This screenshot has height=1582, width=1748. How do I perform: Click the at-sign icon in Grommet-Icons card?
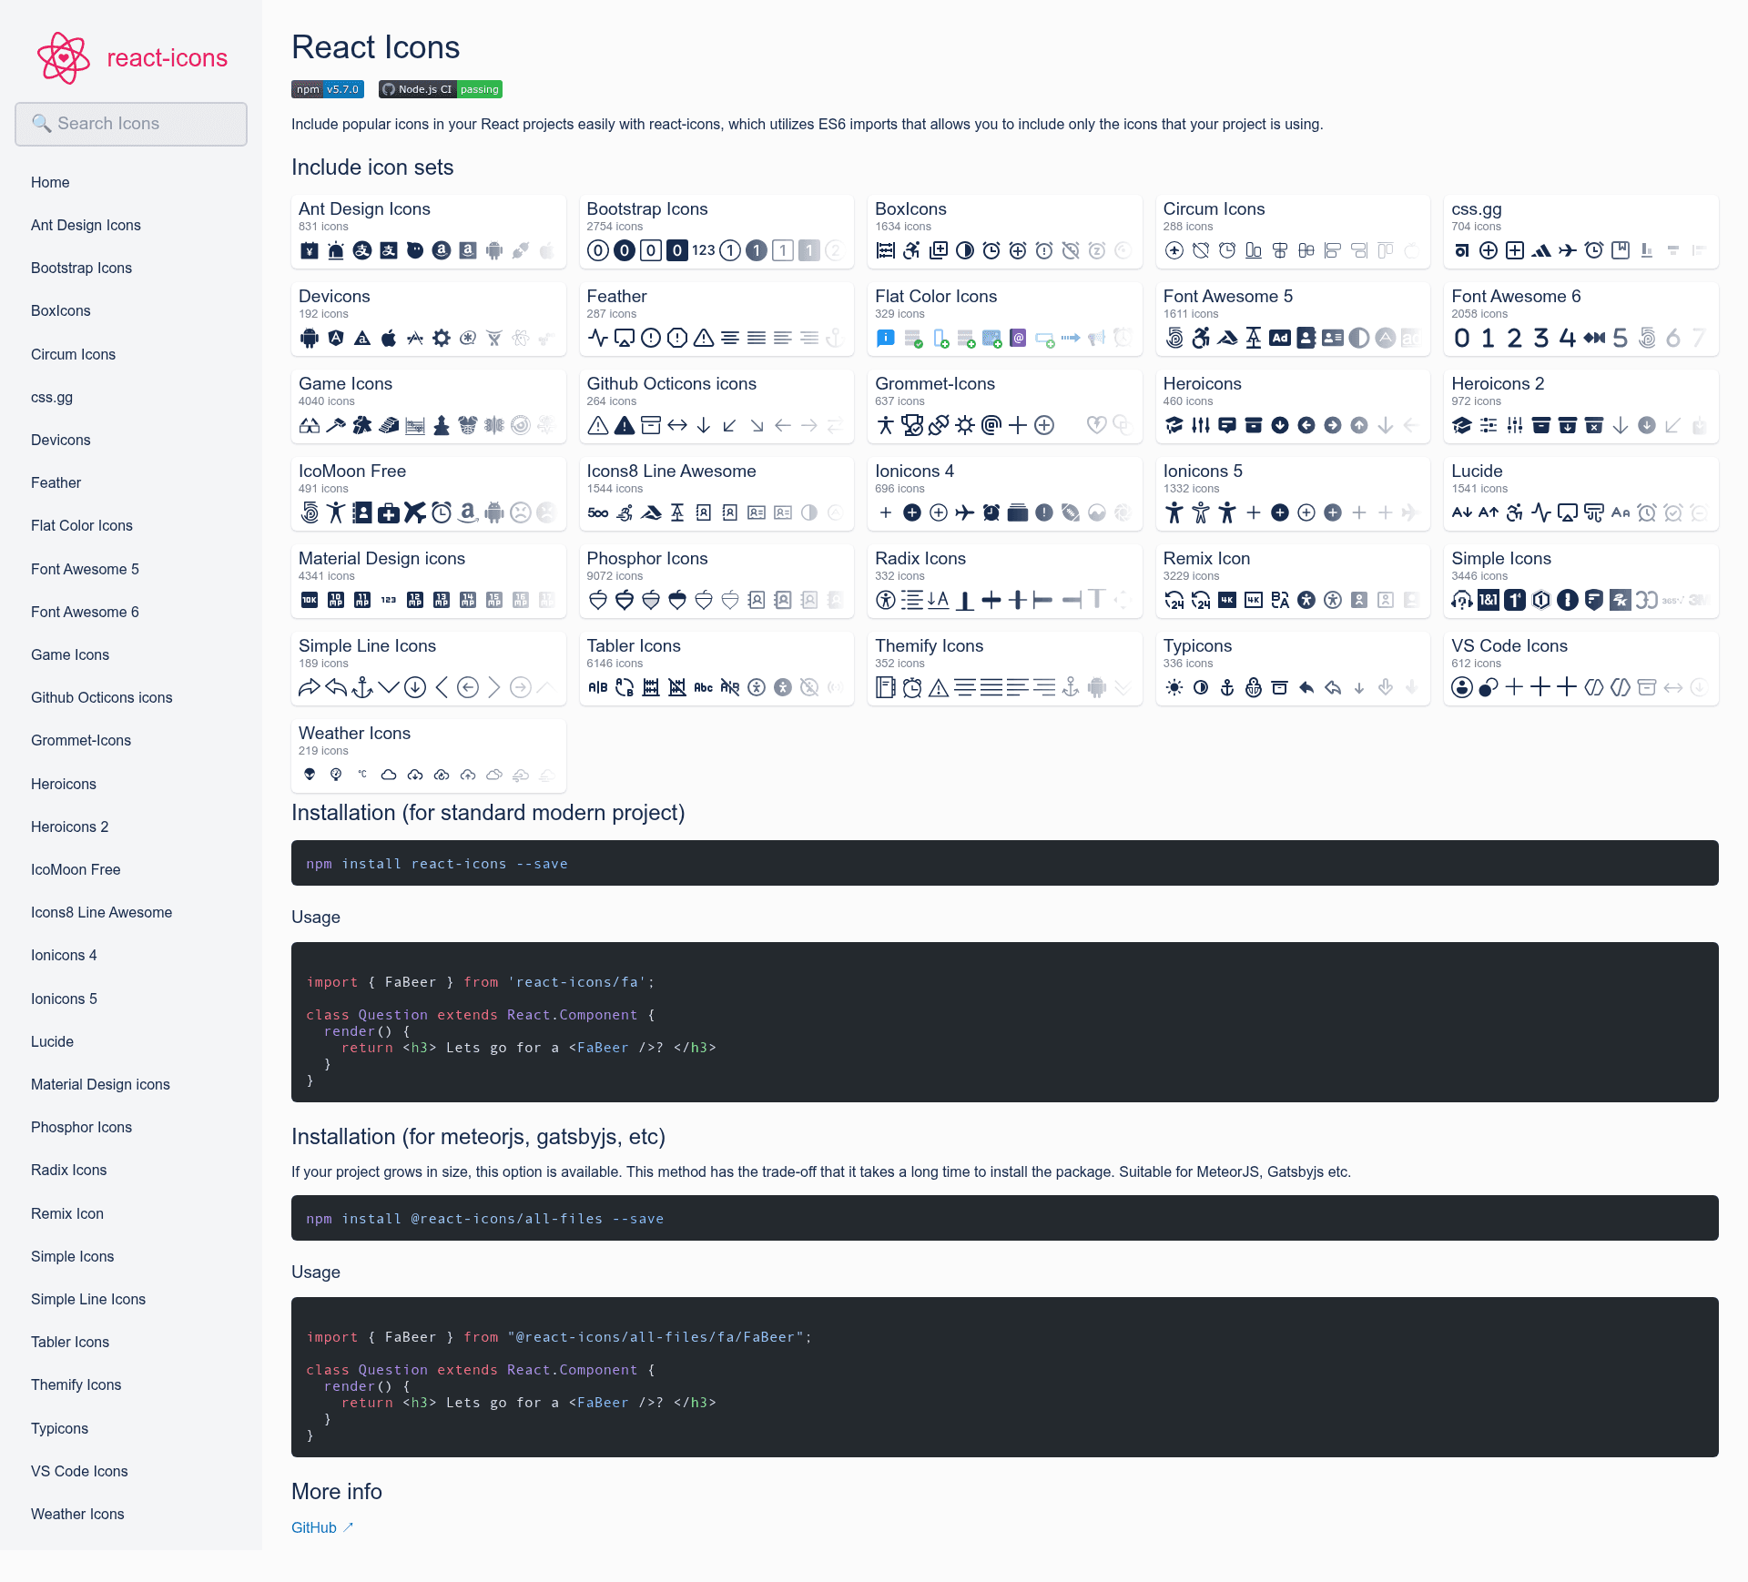991,425
